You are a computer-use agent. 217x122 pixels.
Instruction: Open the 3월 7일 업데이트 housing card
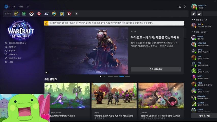coord(161,101)
